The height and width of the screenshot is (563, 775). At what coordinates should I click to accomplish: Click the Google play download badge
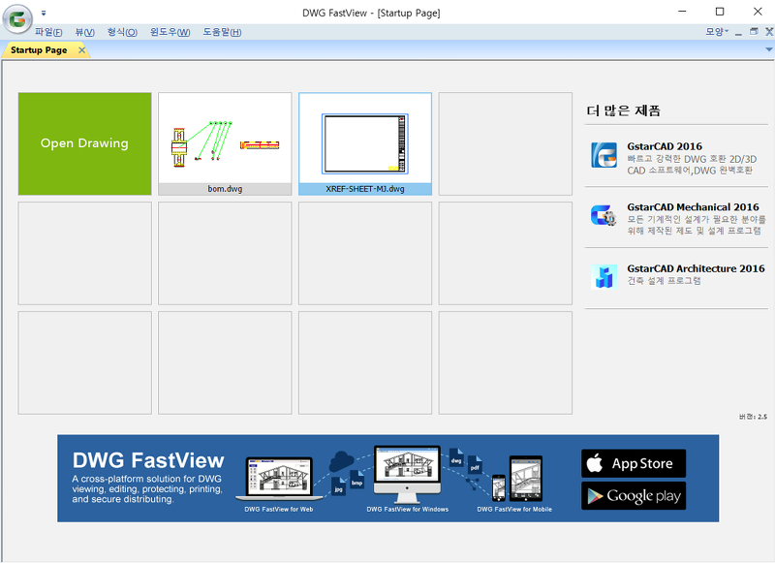[x=634, y=495]
